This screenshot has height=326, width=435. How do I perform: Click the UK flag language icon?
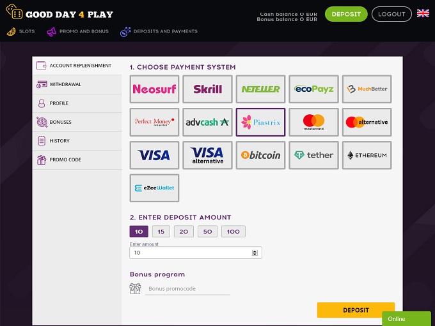[423, 13]
